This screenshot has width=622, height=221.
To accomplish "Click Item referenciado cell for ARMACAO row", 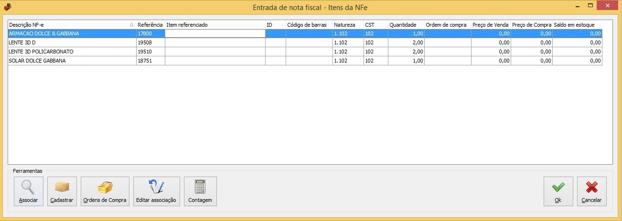I will (214, 34).
